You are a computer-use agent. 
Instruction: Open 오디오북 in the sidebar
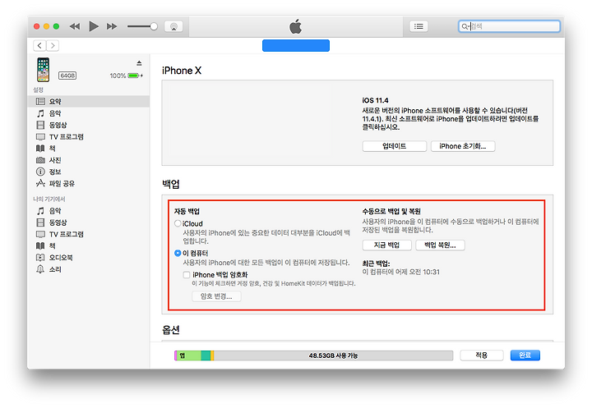[89, 258]
